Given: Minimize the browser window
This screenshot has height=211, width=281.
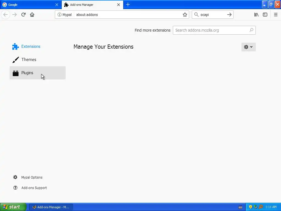Looking at the screenshot, I should click(x=265, y=4).
